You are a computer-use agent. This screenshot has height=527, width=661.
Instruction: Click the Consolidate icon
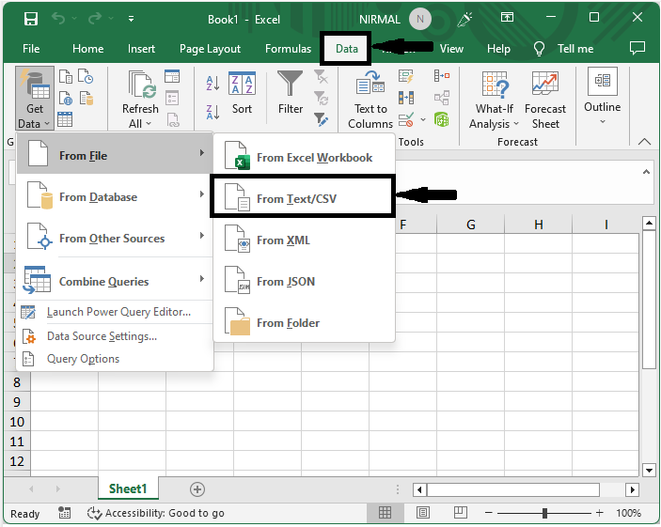click(442, 76)
